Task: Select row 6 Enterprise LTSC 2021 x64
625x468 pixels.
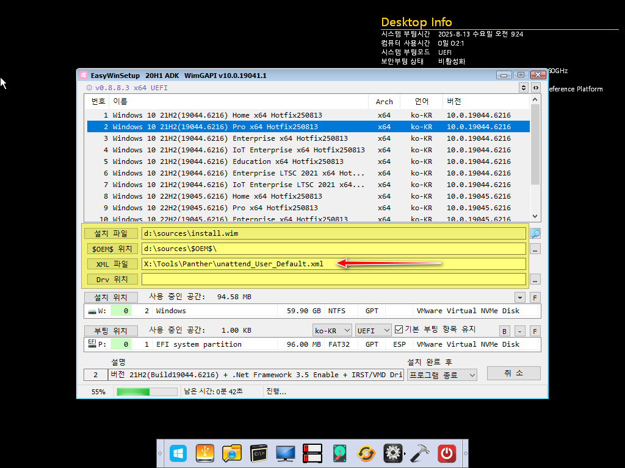Action: point(308,172)
